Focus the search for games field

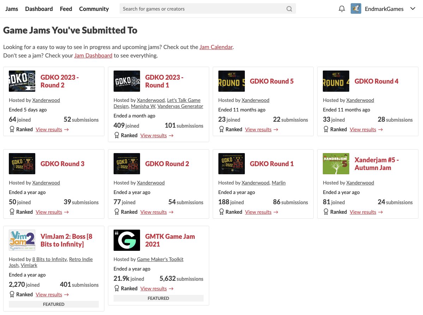207,9
